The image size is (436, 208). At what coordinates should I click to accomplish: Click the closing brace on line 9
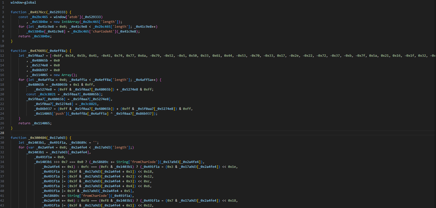click(x=12, y=41)
